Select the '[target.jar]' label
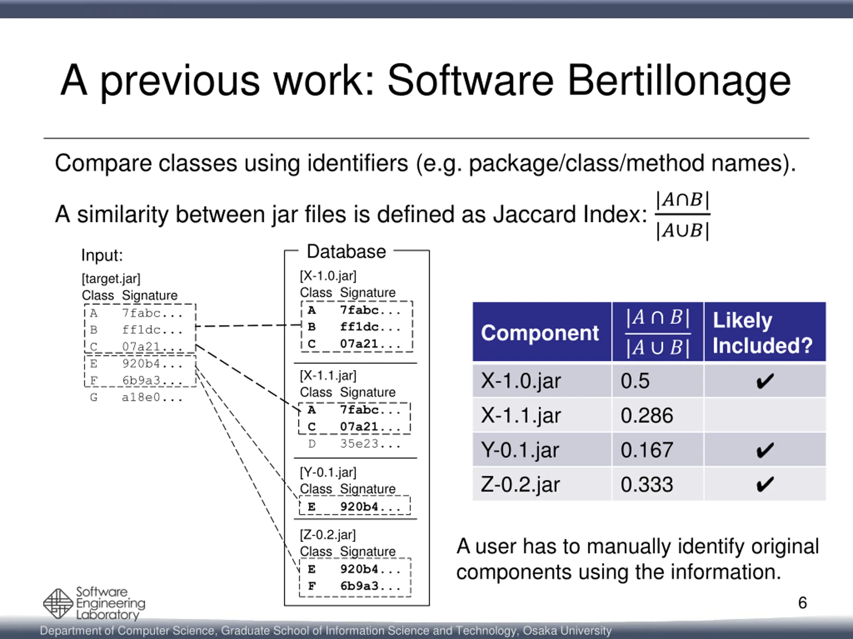This screenshot has width=853, height=639. point(111,279)
